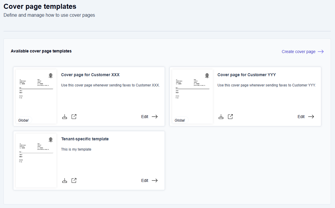Download the Tenant-specific template
The width and height of the screenshot is (335, 208).
click(x=65, y=180)
